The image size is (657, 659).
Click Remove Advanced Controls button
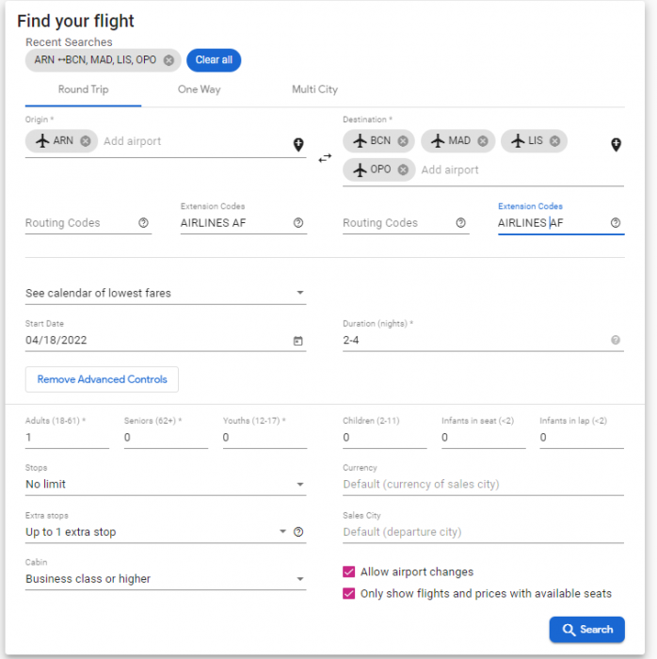[x=102, y=379]
